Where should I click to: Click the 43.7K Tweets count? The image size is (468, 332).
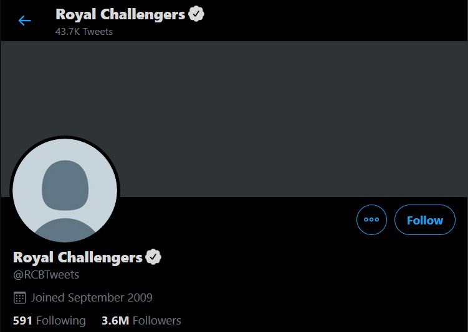(x=84, y=30)
